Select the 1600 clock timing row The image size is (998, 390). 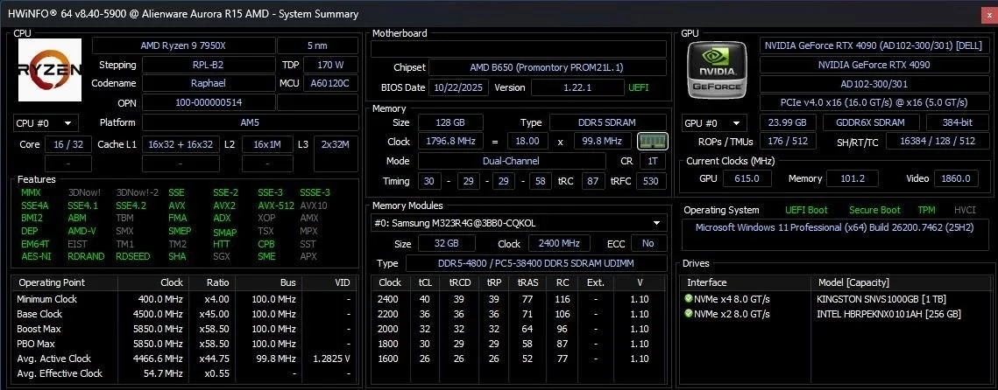click(x=519, y=359)
